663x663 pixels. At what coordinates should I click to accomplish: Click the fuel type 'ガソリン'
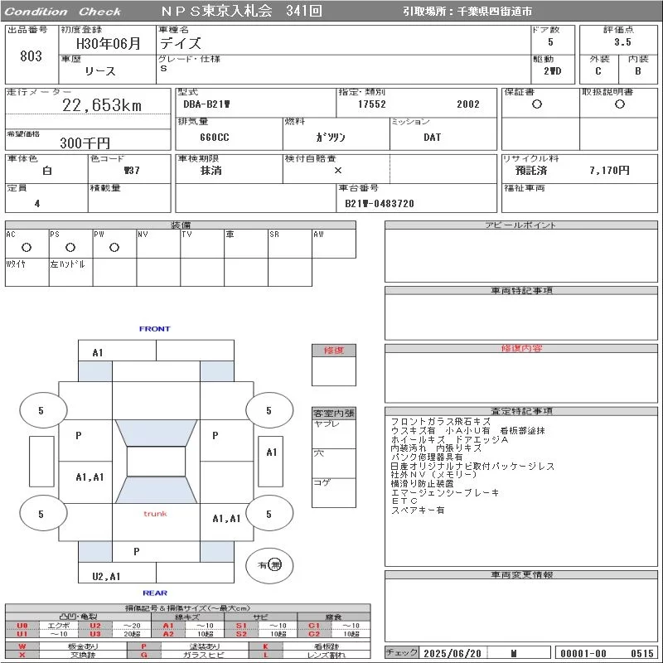point(330,138)
